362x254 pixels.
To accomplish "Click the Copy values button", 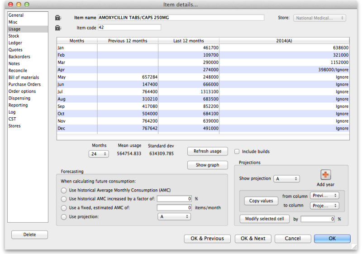I will [x=261, y=201].
